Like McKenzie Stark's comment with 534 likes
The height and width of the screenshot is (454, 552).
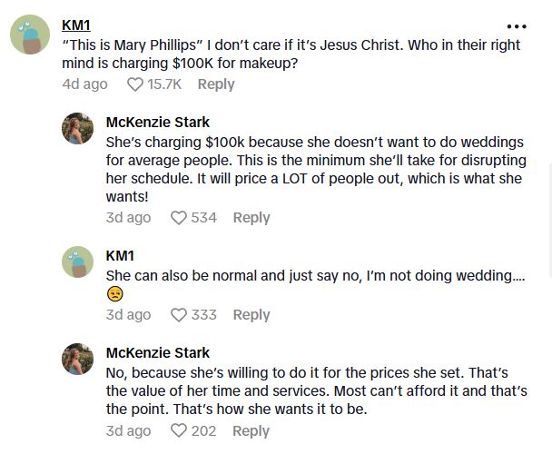pos(179,218)
